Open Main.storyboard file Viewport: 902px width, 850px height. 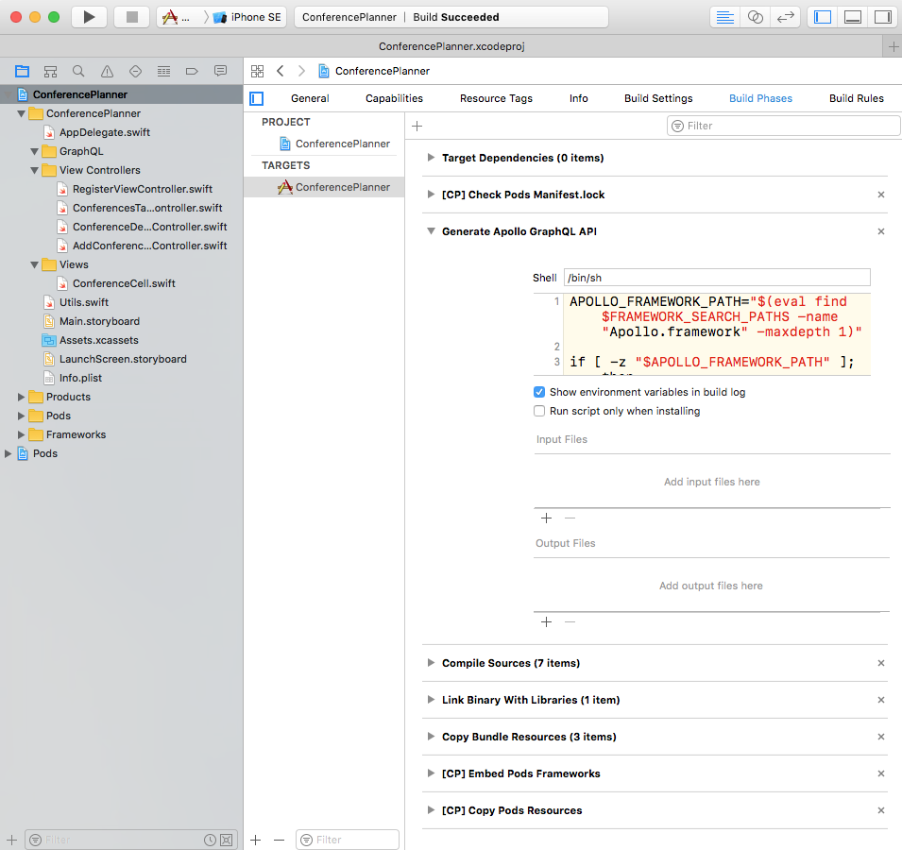click(99, 321)
